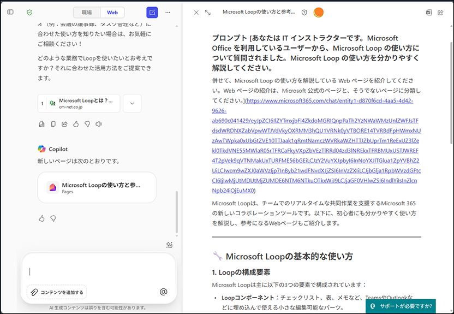Thumbs down the new page message
The image size is (454, 314).
53,218
